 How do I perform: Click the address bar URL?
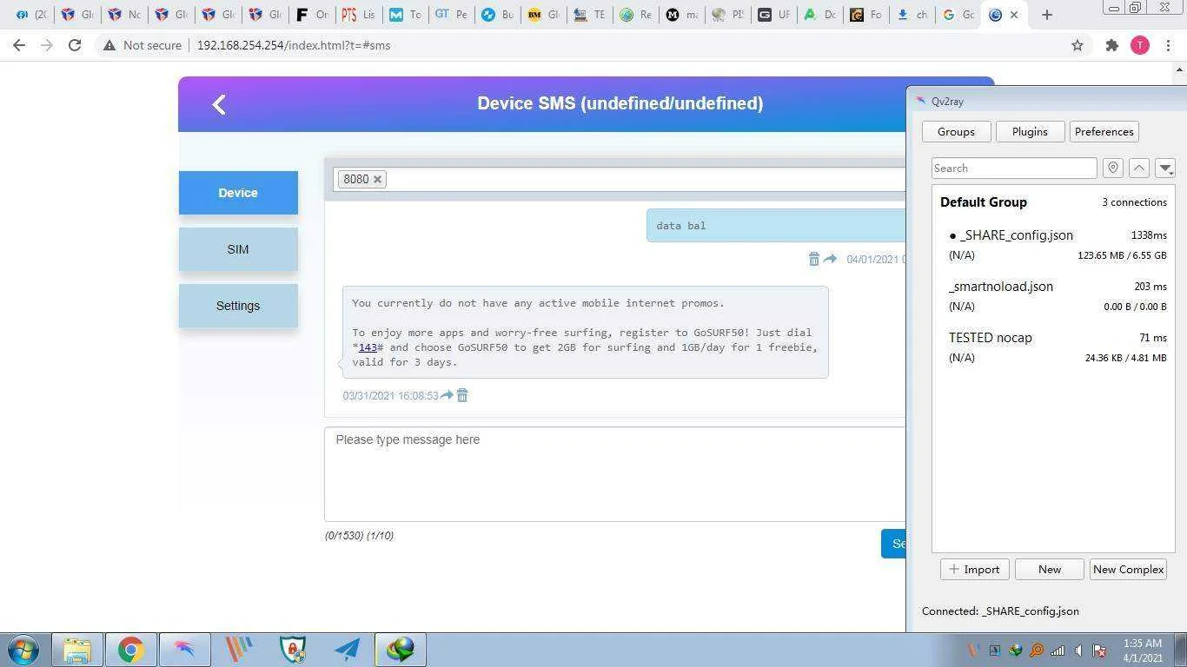(x=294, y=45)
